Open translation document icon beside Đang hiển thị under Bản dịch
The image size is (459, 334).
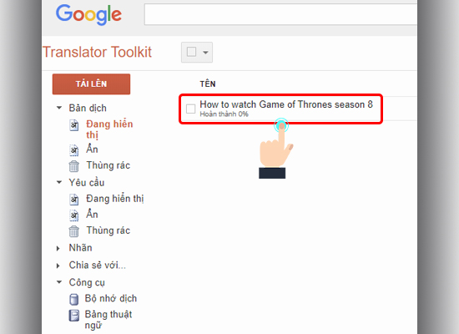pyautogui.click(x=74, y=125)
